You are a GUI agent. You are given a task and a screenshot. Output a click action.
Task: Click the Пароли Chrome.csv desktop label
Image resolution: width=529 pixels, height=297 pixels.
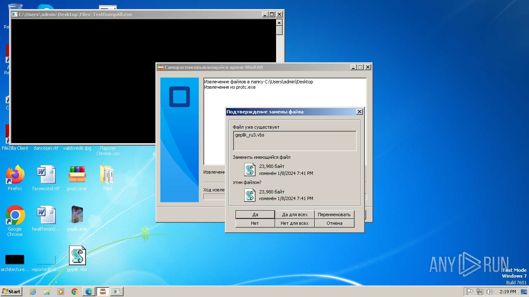[107, 151]
